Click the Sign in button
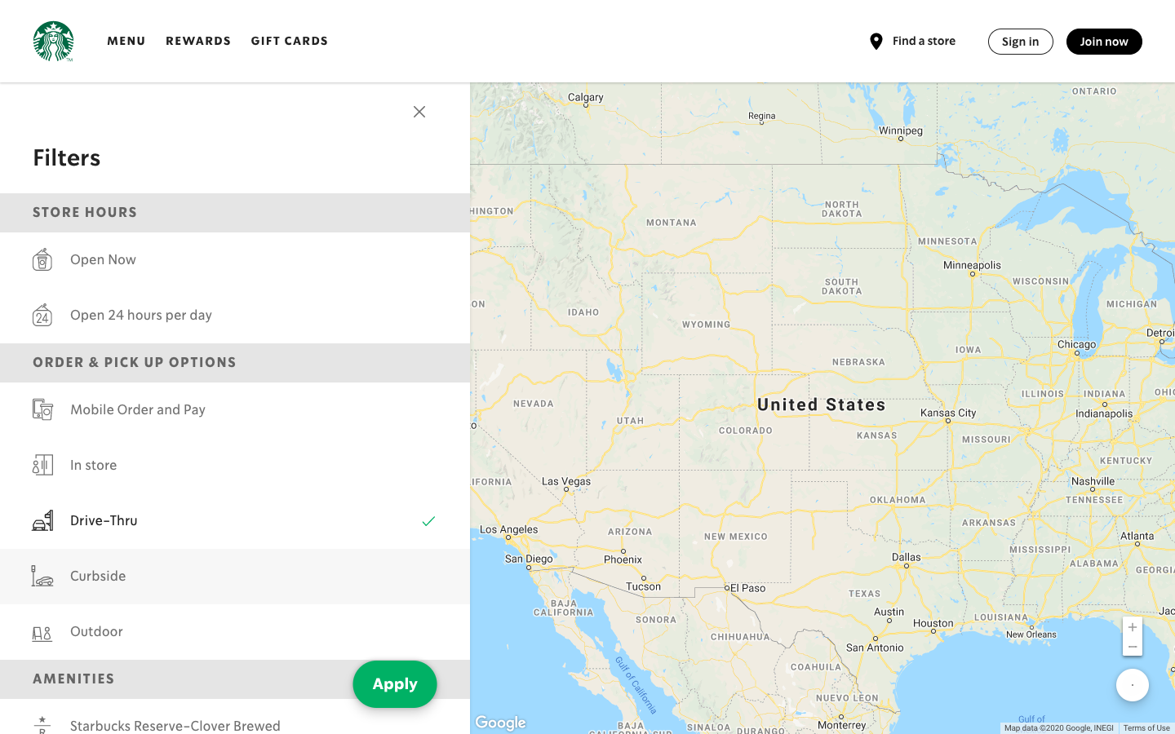1175x734 pixels. tap(1021, 42)
